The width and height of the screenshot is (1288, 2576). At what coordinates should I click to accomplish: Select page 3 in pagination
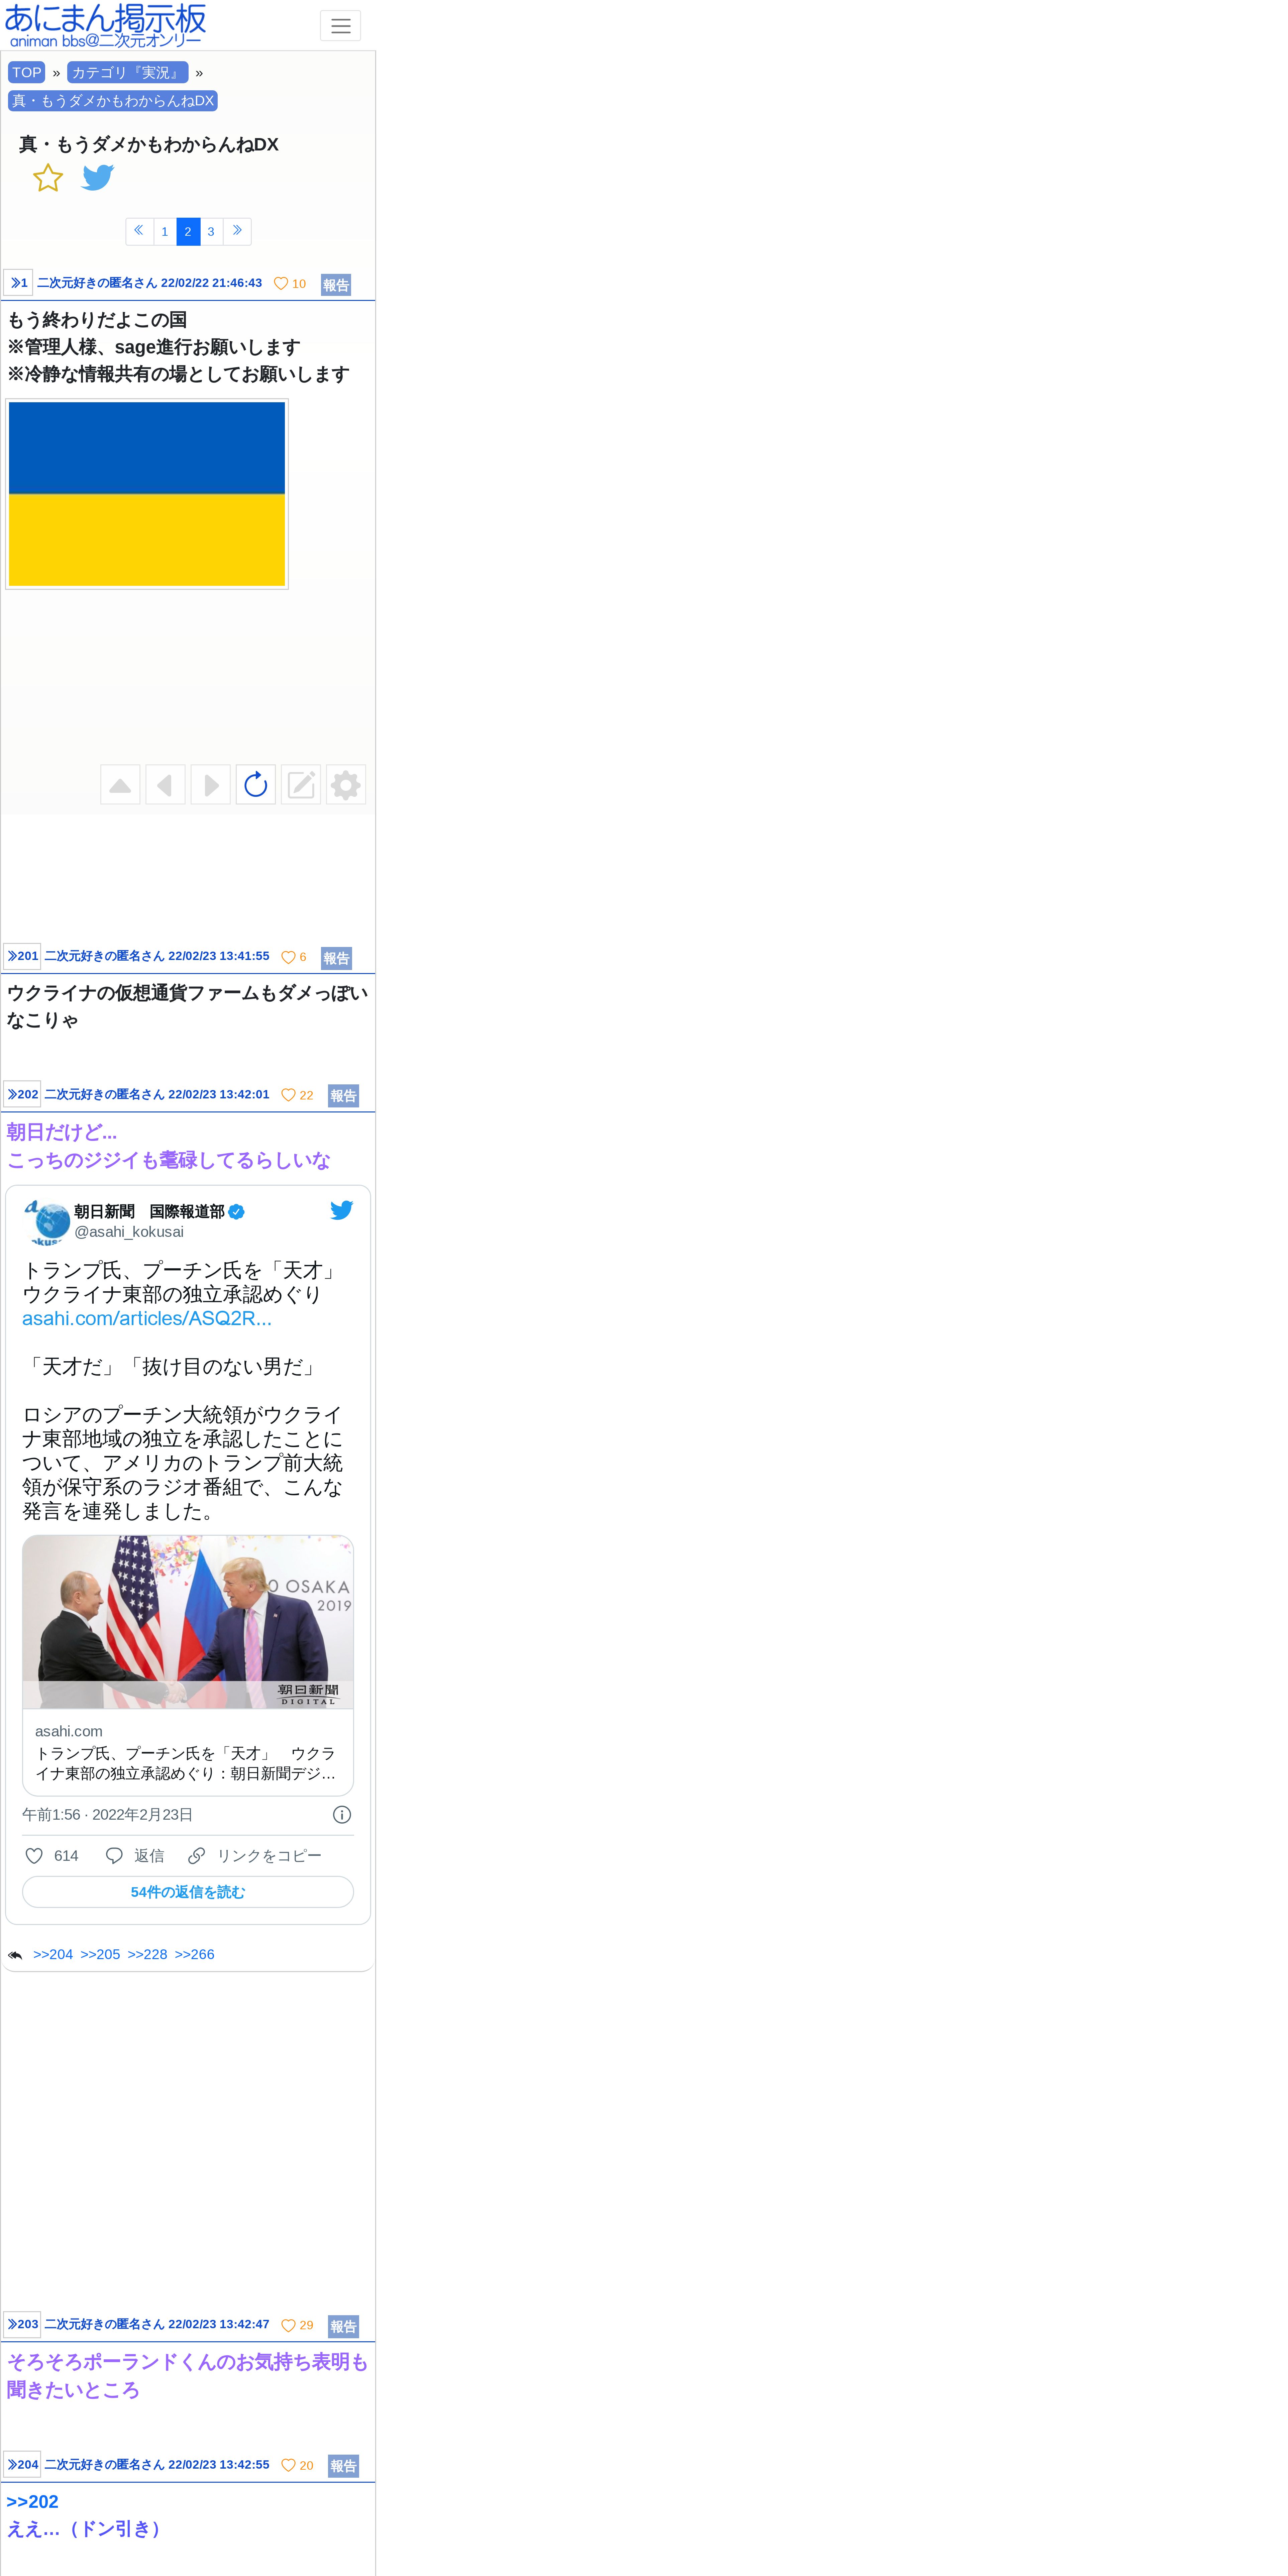point(211,231)
